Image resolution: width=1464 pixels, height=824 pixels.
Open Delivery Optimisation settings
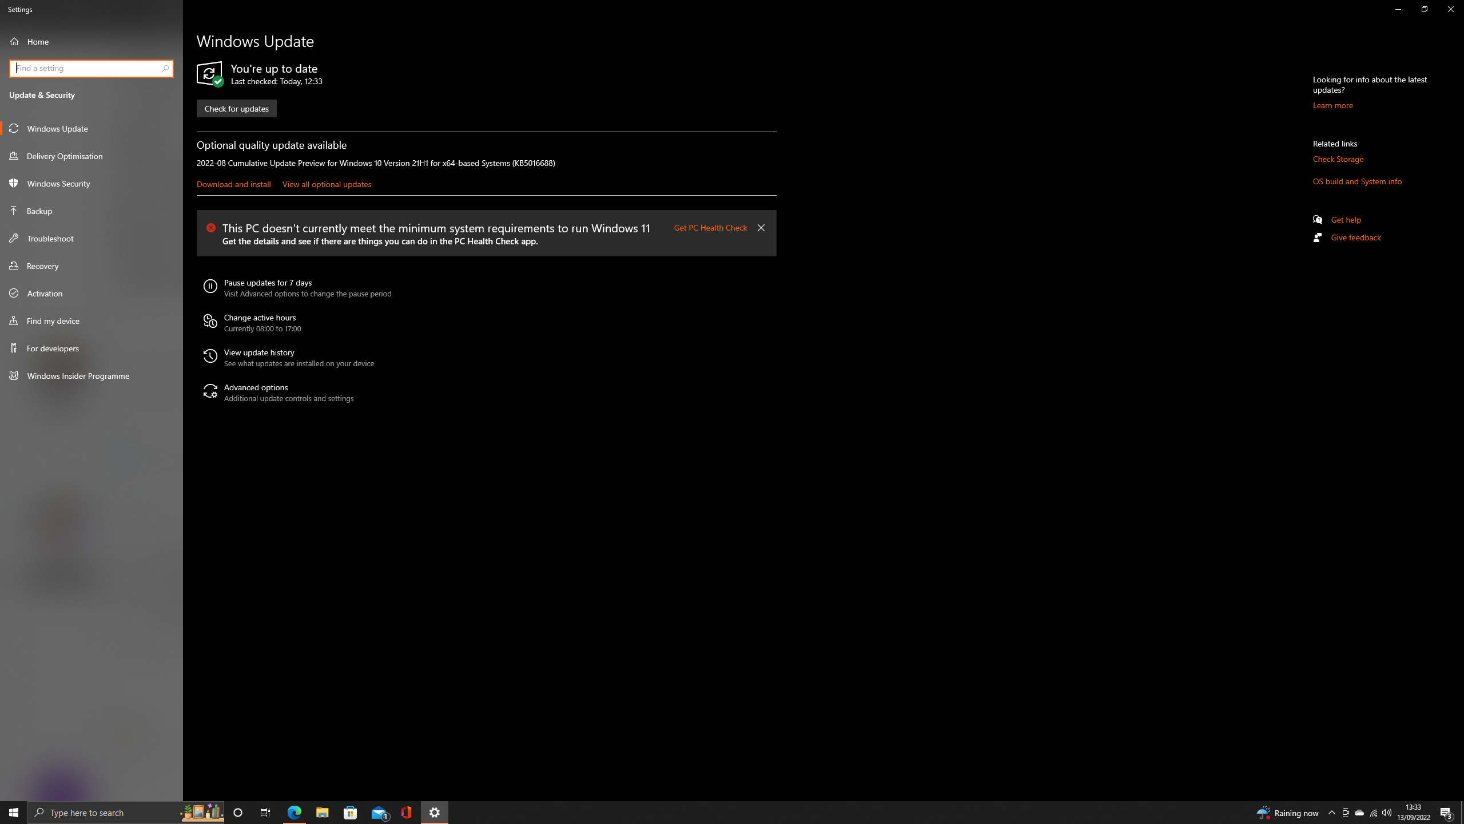click(91, 156)
